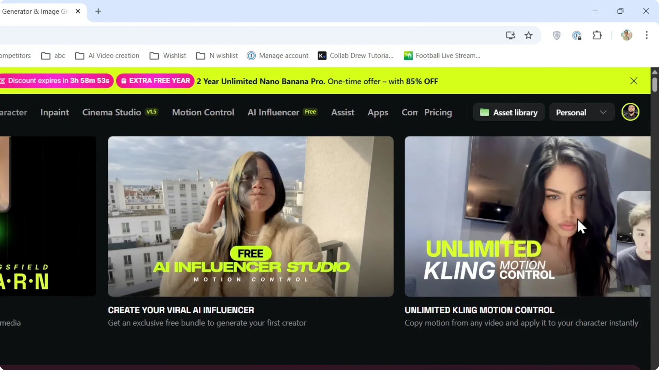
Task: Open the Chrome profile avatar
Action: click(626, 35)
